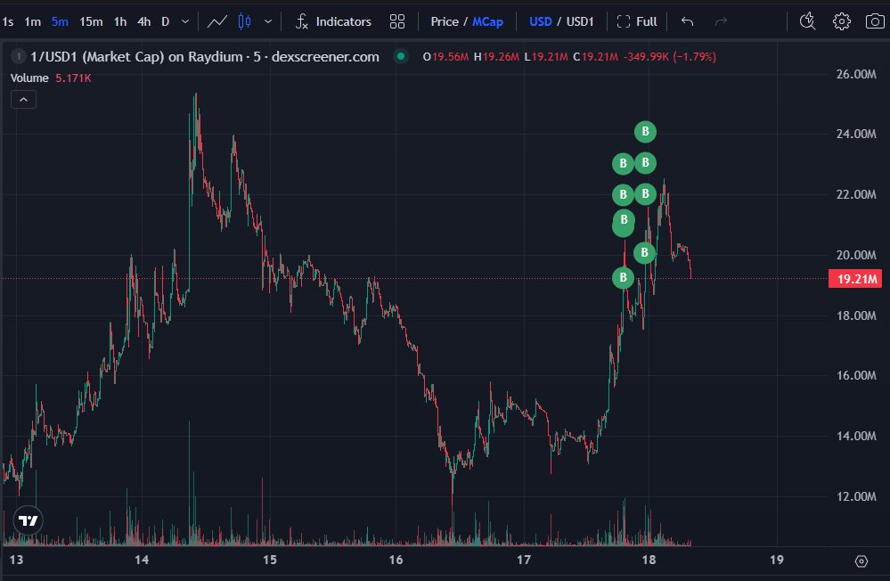The image size is (890, 581).
Task: Click the green market status dot
Action: [401, 56]
